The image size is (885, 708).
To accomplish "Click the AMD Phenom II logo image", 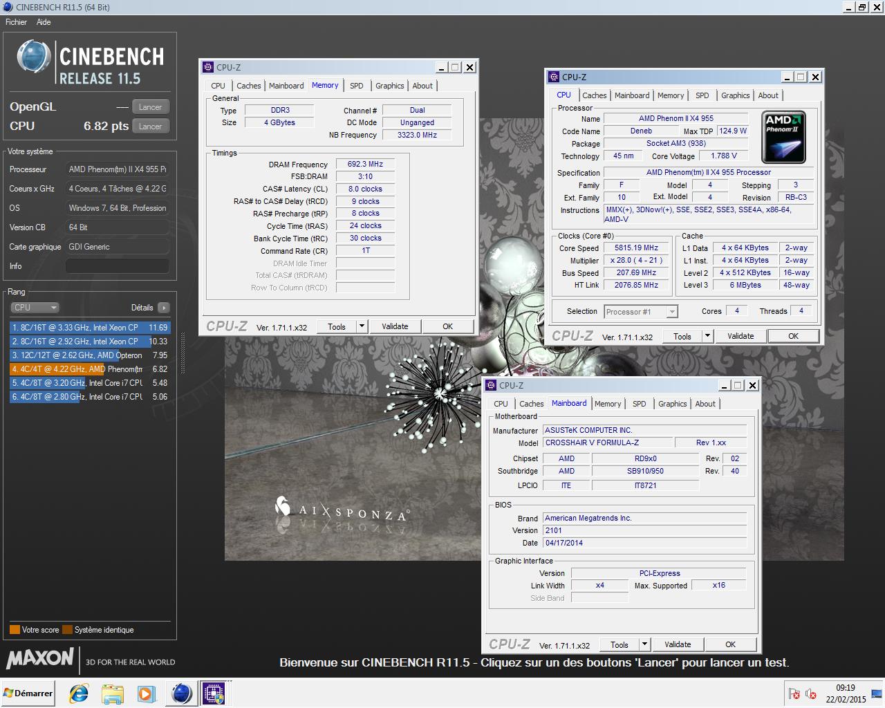I will [783, 137].
